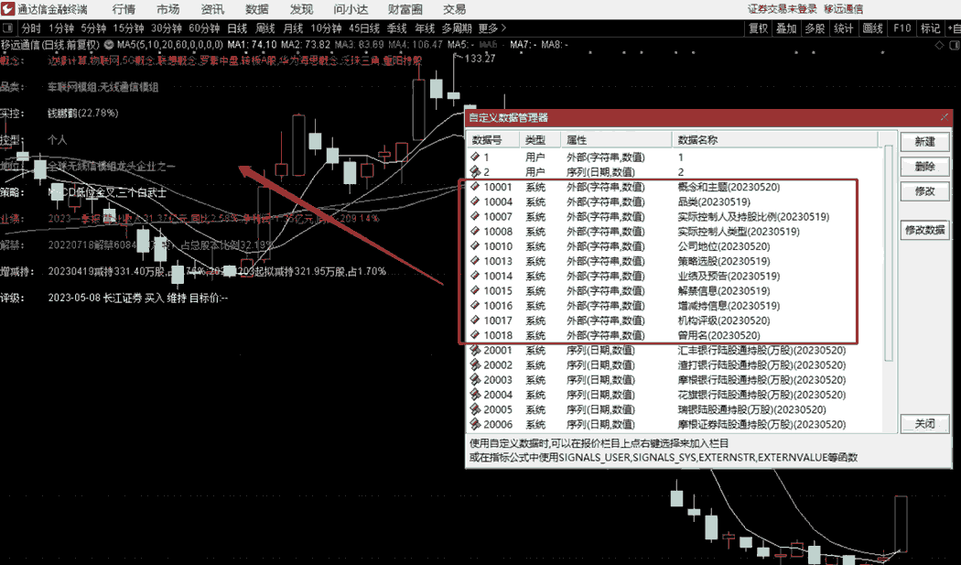The image size is (961, 565).
Task: Select the 汇丰银行陆股通持股(万股)(20230520) row text
Action: pyautogui.click(x=761, y=351)
